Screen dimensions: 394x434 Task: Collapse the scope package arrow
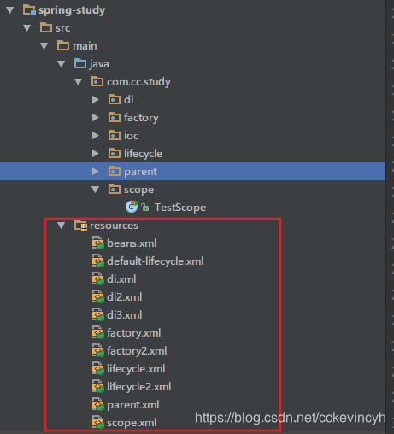[96, 190]
